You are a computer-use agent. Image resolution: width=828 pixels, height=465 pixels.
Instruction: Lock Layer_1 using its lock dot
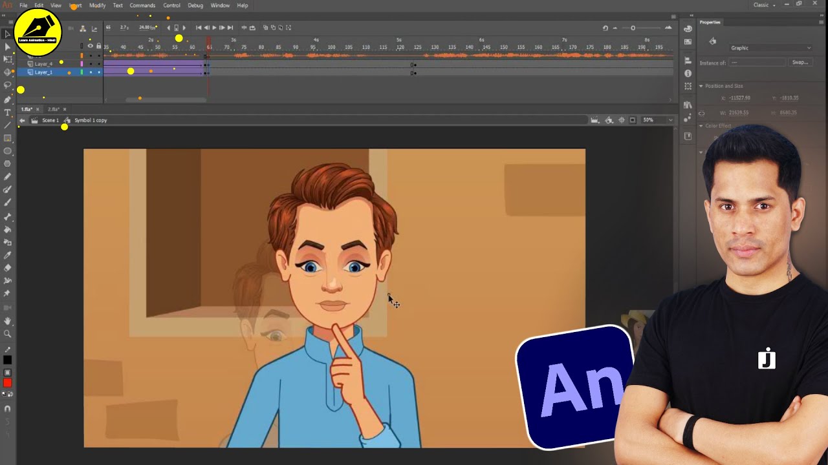coord(98,72)
